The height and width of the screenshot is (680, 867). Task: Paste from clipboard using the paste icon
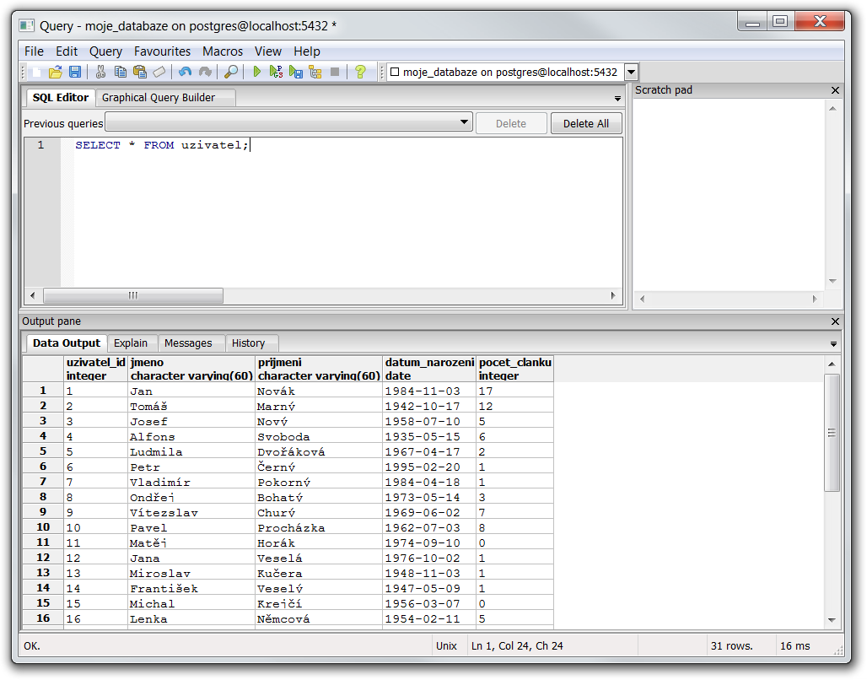pyautogui.click(x=141, y=72)
